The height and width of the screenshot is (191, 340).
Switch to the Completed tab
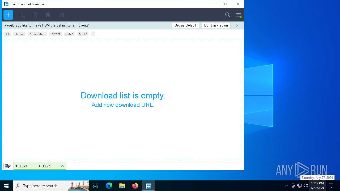coord(37,34)
